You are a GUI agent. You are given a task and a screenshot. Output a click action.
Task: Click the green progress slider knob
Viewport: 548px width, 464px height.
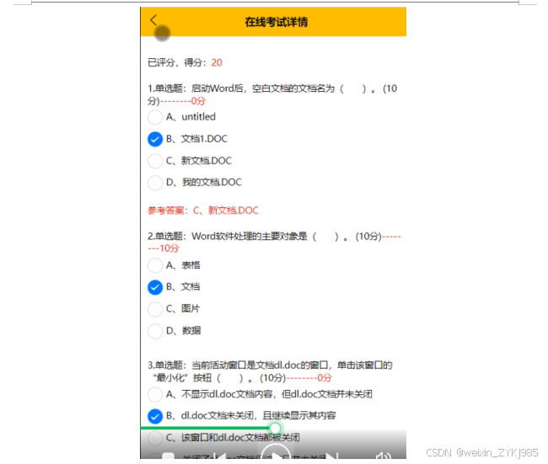click(276, 428)
